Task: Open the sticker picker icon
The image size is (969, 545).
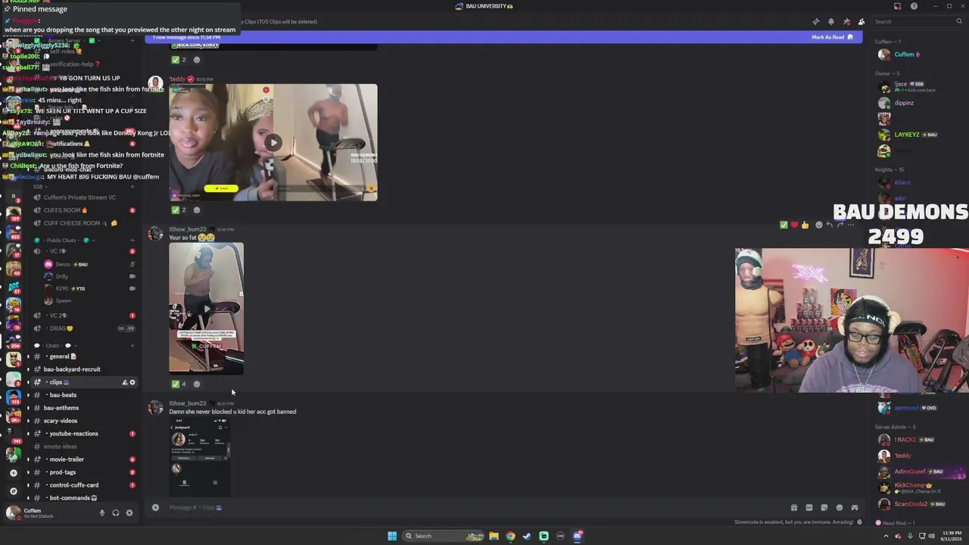Action: pyautogui.click(x=824, y=507)
